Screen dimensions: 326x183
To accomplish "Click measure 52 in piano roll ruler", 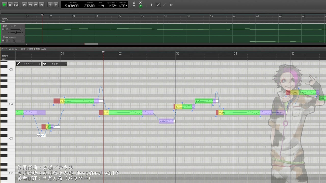I will coord(120,54).
